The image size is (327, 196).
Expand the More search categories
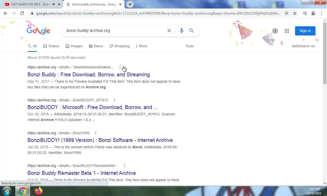(x=141, y=46)
